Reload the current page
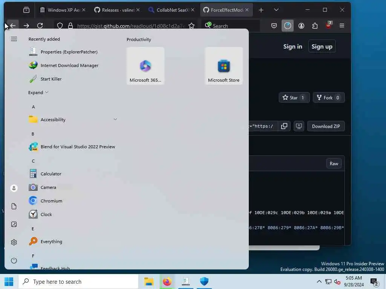The width and height of the screenshot is (386, 289). [40, 26]
